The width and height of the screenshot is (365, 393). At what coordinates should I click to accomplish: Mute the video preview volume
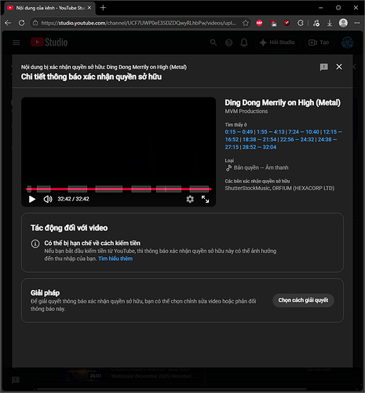[48, 199]
